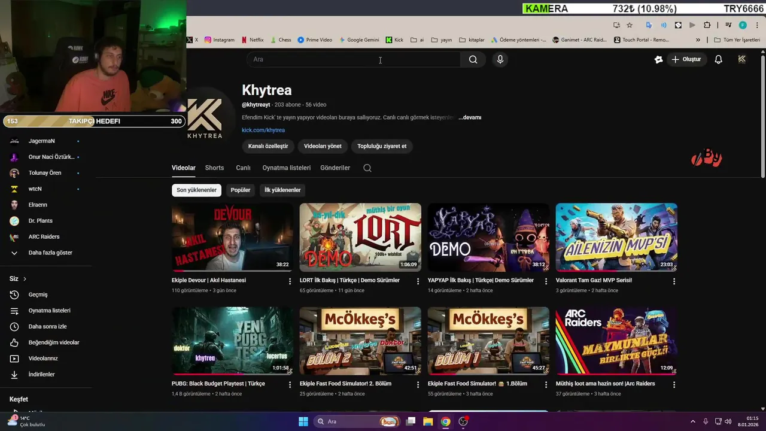This screenshot has height=431, width=766.
Task: Open options menu for PUBG Black Budget video
Action: point(290,385)
